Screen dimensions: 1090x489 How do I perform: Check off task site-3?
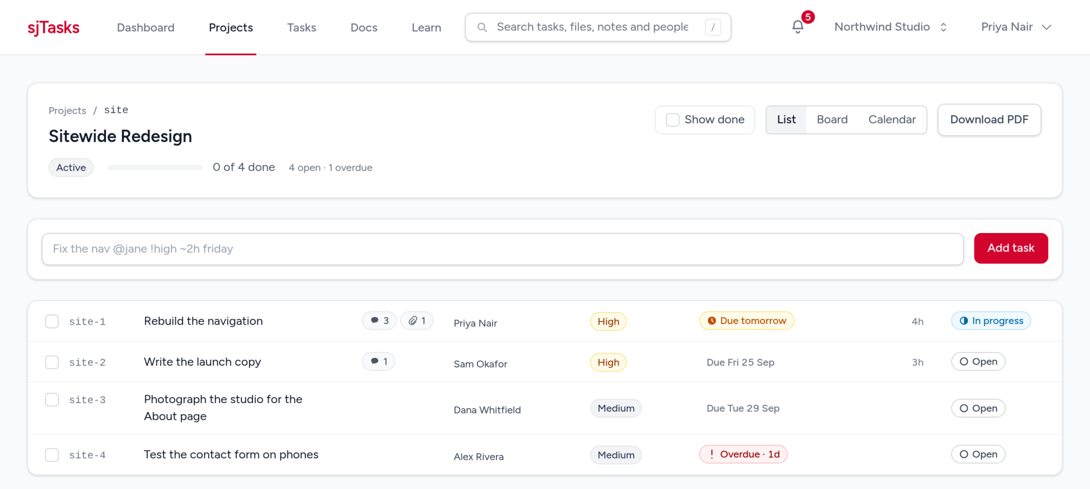(52, 400)
